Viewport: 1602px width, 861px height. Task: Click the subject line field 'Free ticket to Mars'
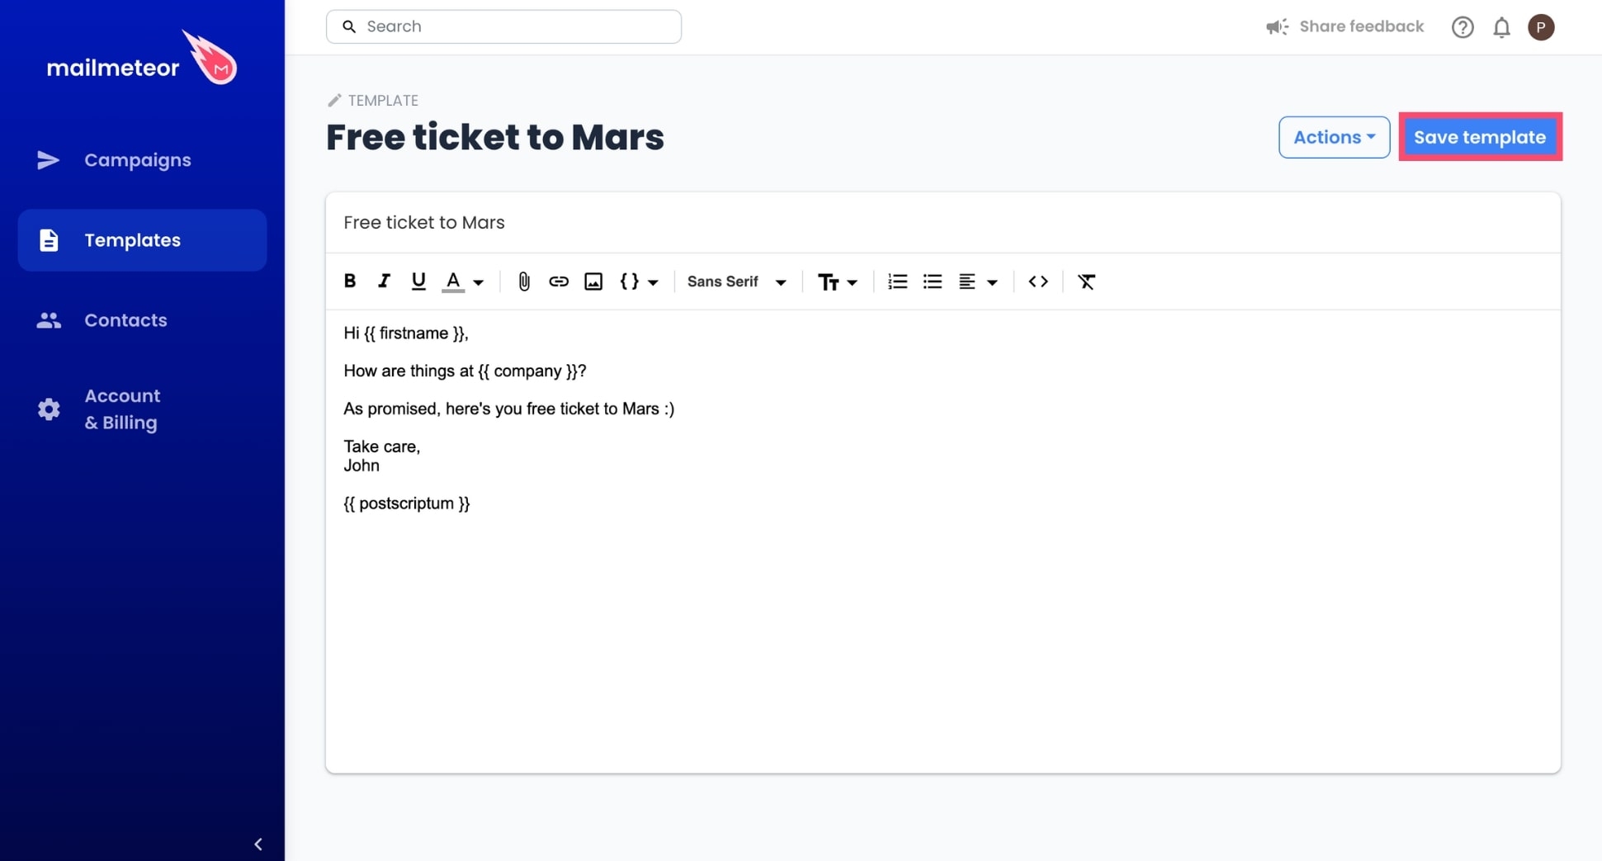[x=943, y=223]
